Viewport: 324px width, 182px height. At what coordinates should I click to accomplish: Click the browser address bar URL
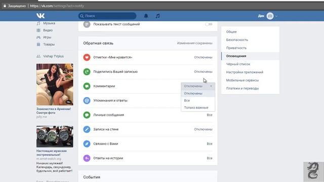[57, 6]
